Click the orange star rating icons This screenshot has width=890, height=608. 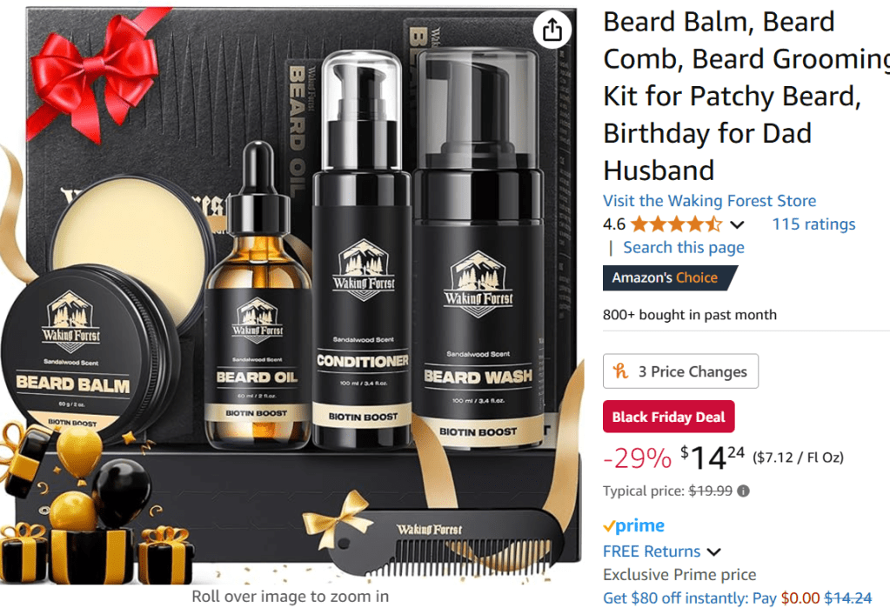676,224
